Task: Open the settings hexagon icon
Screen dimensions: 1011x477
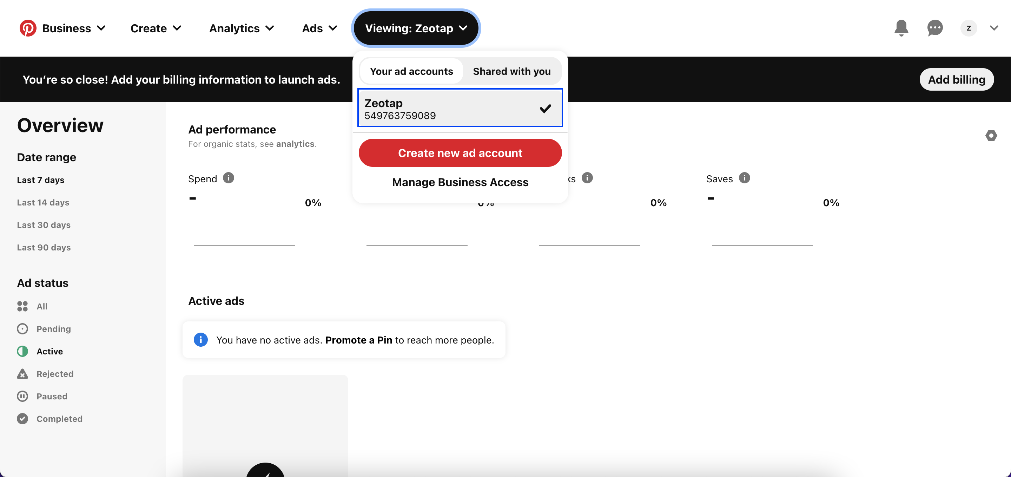Action: tap(991, 136)
